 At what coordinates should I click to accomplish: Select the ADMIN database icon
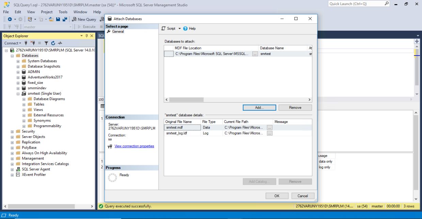pyautogui.click(x=24, y=72)
